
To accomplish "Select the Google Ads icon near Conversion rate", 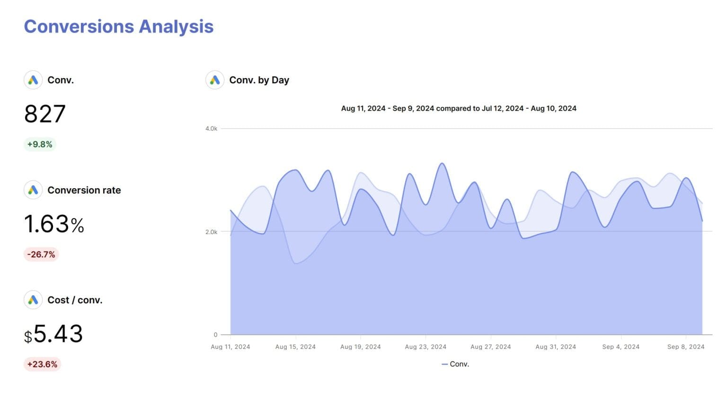I will 33,190.
